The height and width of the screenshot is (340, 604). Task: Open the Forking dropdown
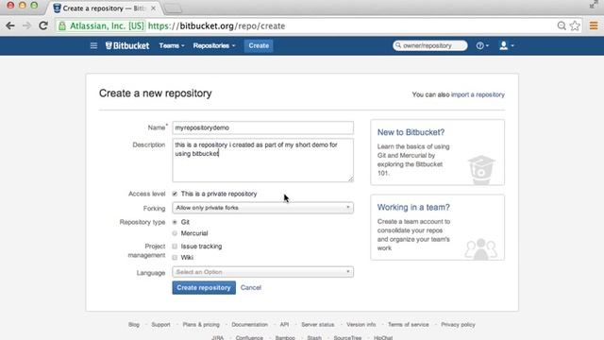(x=262, y=208)
